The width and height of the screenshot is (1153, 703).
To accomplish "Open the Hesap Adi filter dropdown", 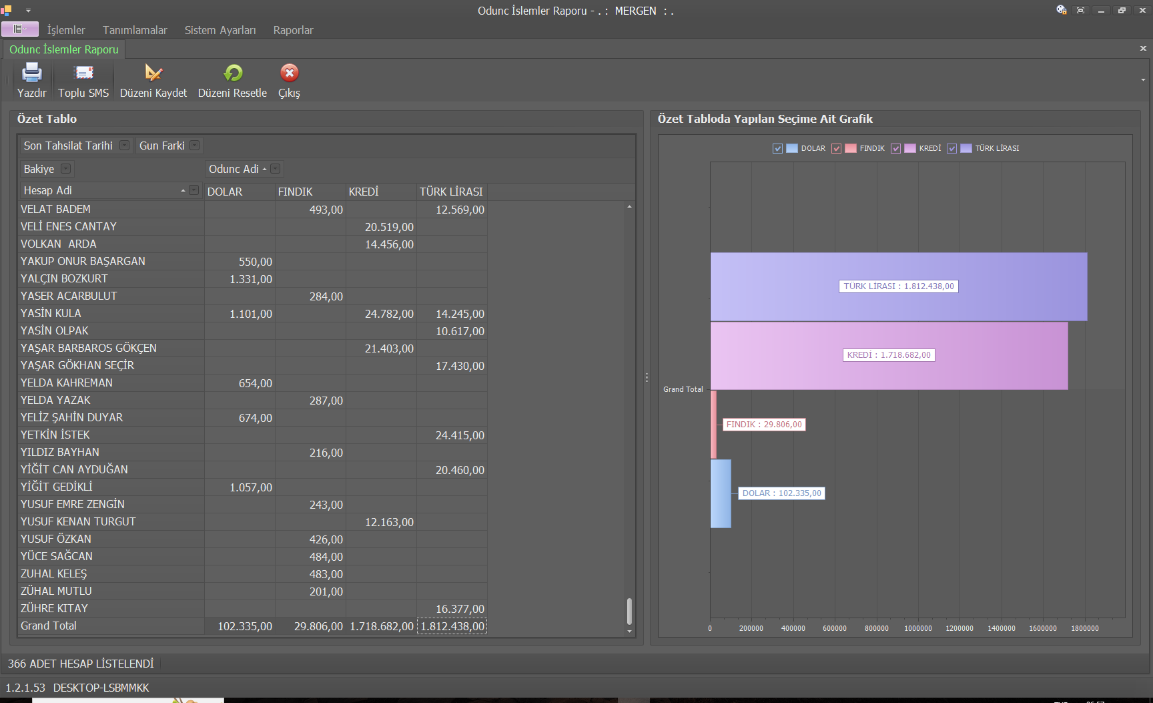I will click(x=194, y=190).
